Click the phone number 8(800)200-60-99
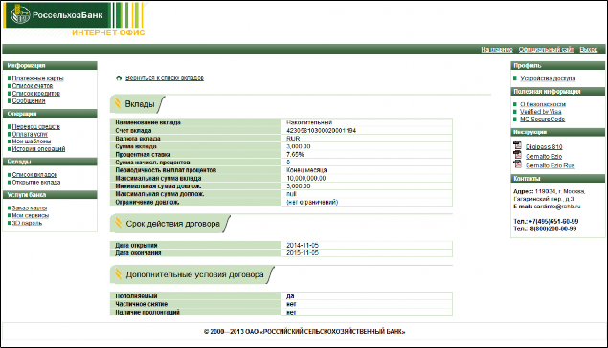The image size is (608, 348). (x=552, y=228)
